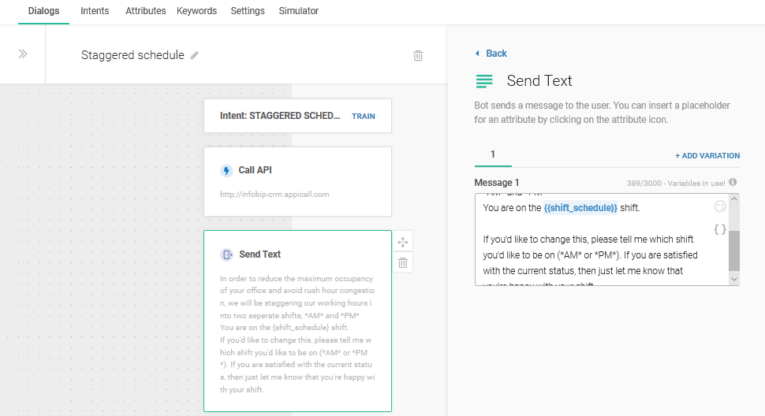
Task: Open the Settings tab
Action: click(248, 11)
